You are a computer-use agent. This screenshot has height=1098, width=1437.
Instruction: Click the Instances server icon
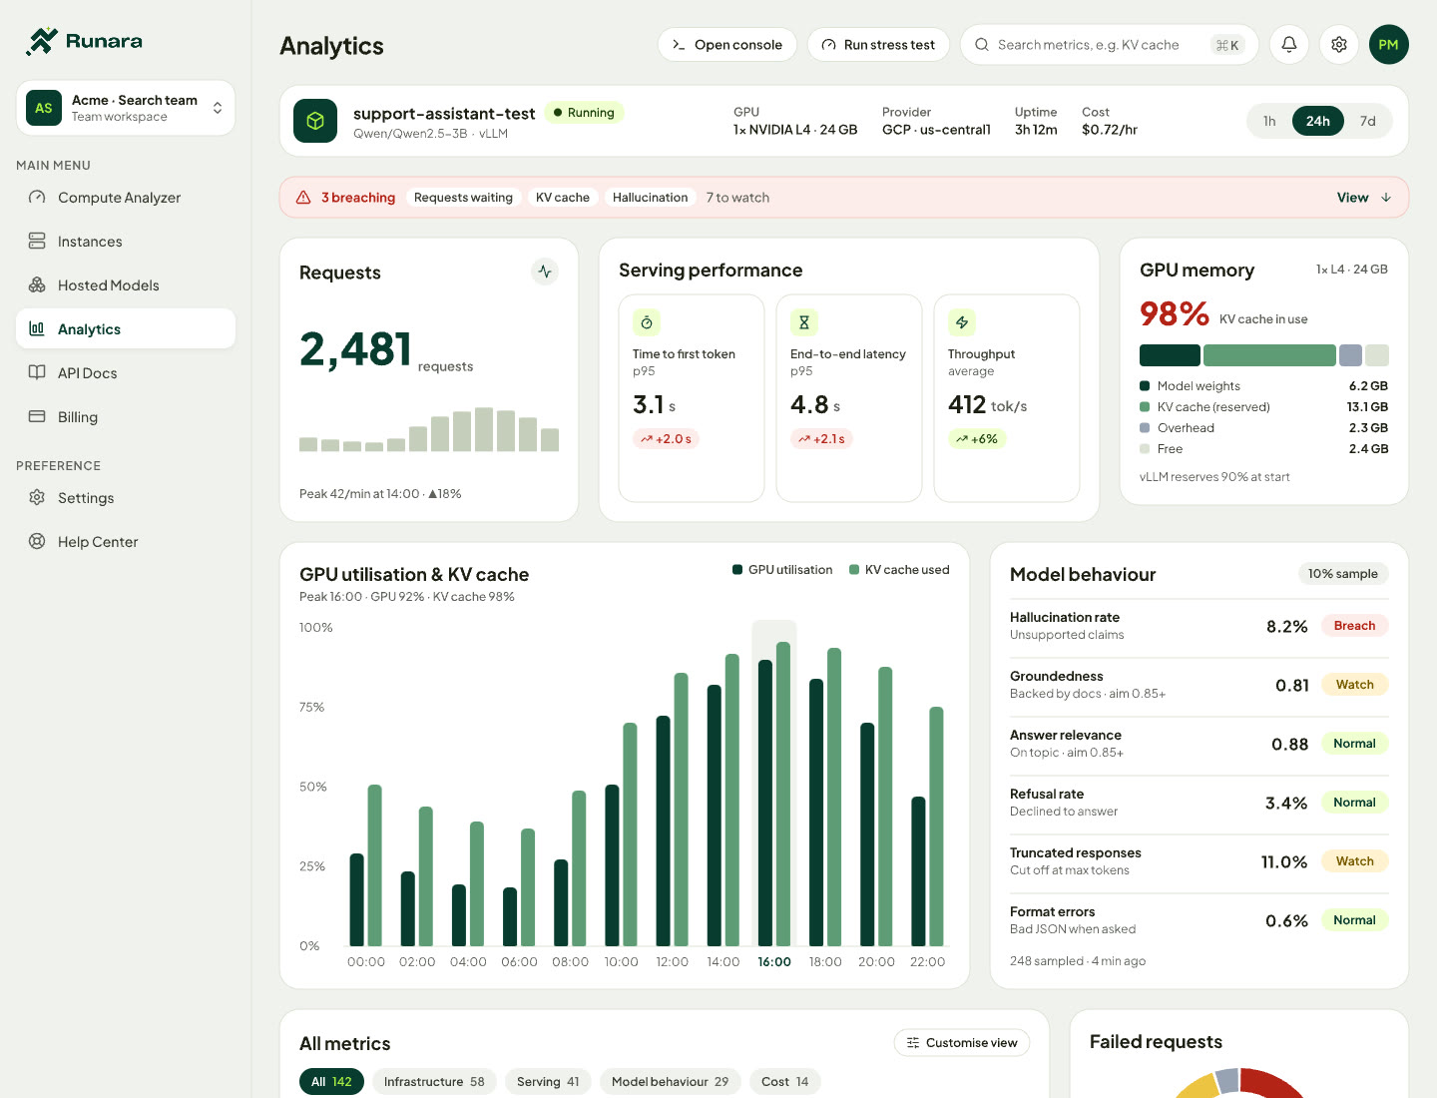click(x=37, y=242)
